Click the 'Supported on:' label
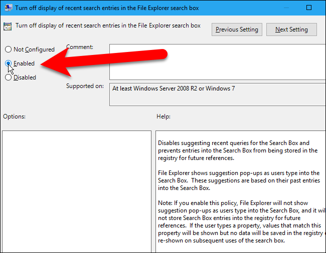The image size is (326, 253). click(85, 86)
